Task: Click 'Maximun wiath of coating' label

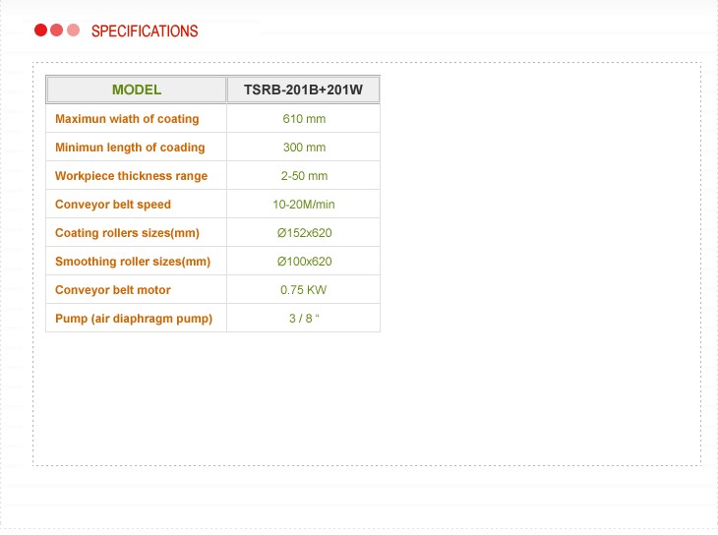Action: pyautogui.click(x=127, y=119)
